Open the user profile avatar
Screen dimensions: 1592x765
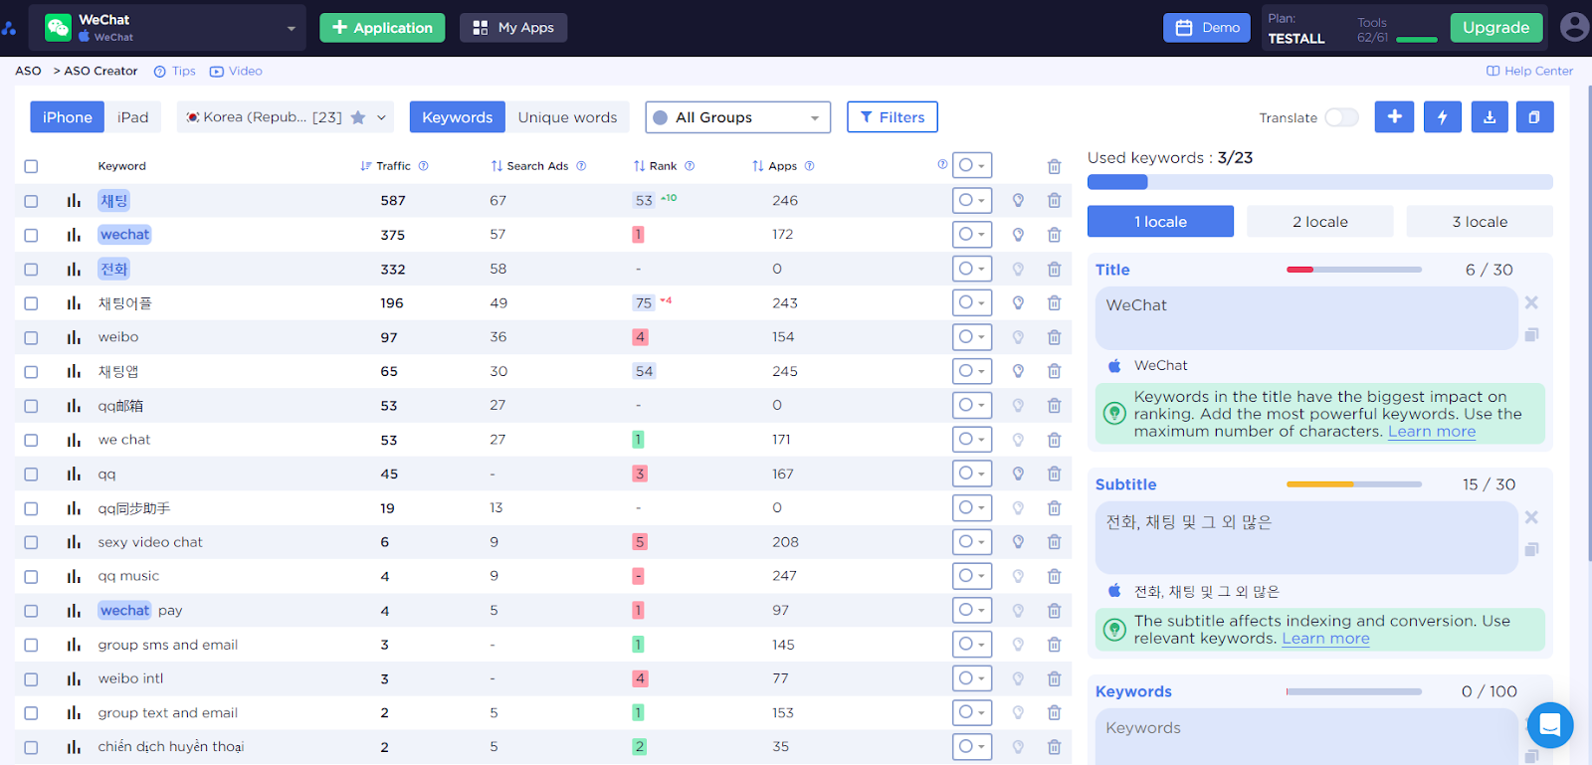click(1574, 27)
